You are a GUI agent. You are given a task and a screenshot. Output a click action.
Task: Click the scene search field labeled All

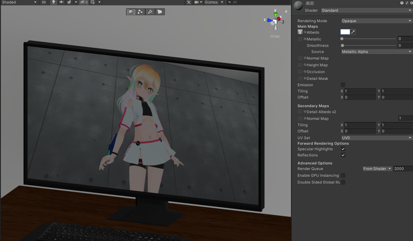tap(258, 2)
